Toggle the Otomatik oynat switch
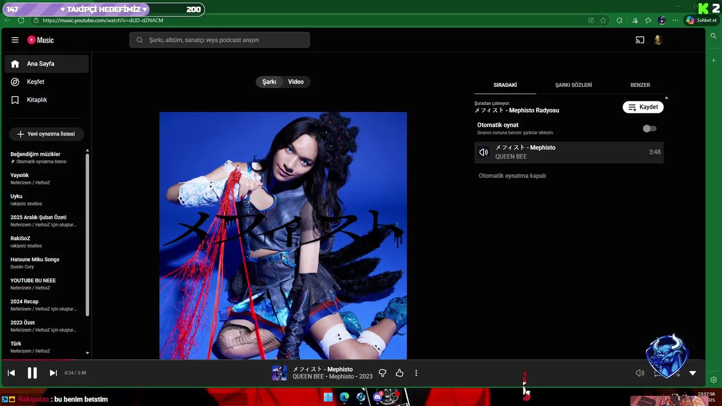 (650, 129)
